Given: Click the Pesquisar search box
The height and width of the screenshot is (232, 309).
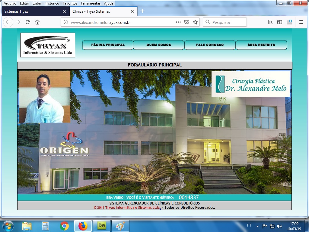Looking at the screenshot, I should point(225,22).
